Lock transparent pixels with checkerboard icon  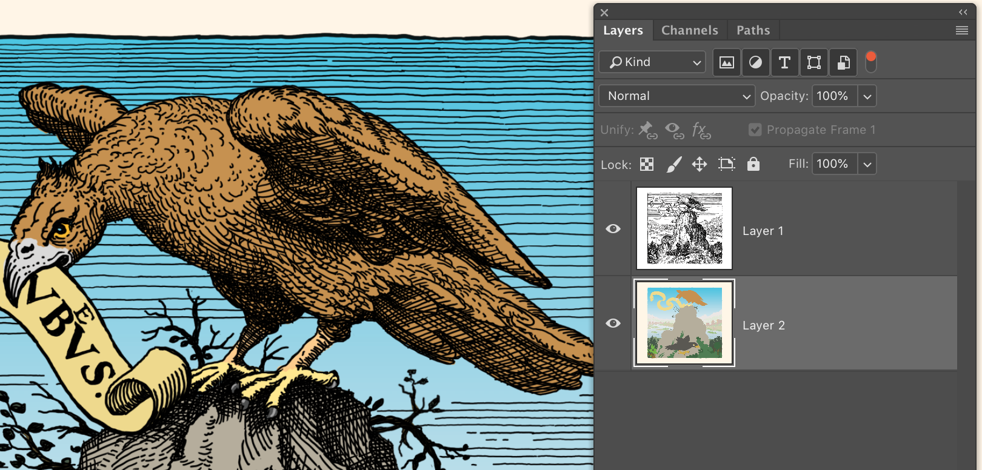(x=647, y=164)
